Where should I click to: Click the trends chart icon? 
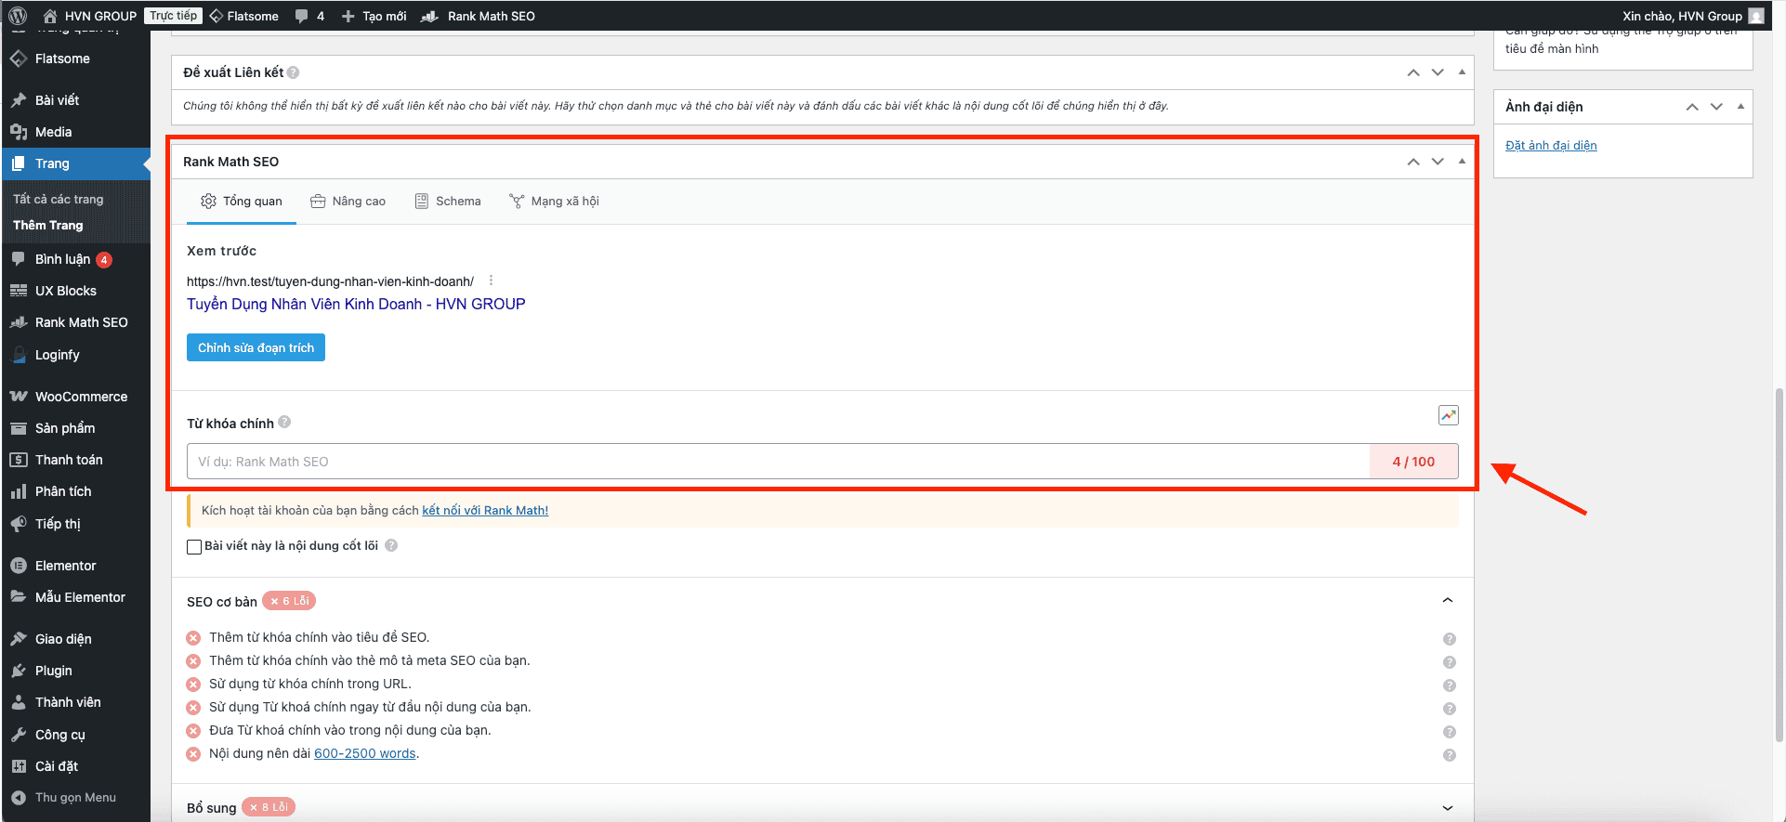click(x=1449, y=415)
